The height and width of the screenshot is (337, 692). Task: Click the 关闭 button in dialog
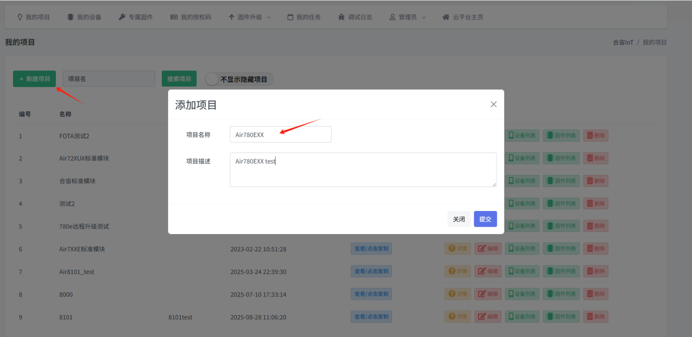coord(459,219)
